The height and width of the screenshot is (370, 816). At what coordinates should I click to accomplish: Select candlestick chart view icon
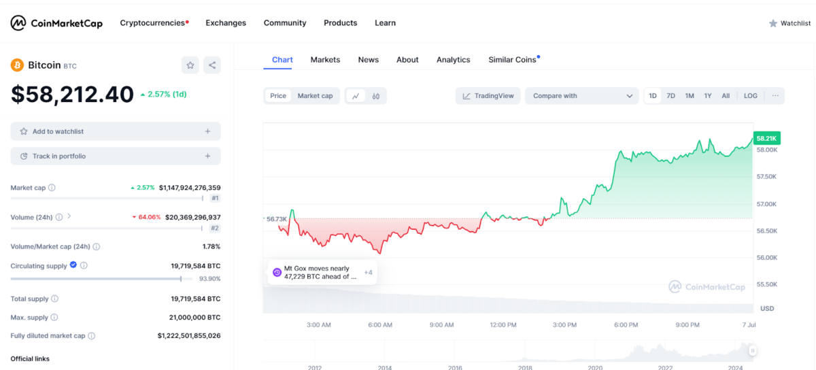(x=375, y=96)
